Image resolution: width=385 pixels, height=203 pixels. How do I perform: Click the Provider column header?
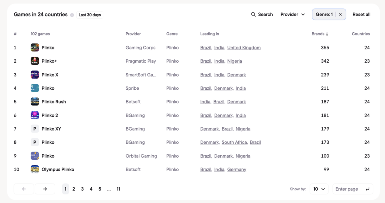coord(133,34)
